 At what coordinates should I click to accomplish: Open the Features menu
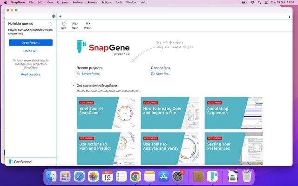tap(78, 2)
